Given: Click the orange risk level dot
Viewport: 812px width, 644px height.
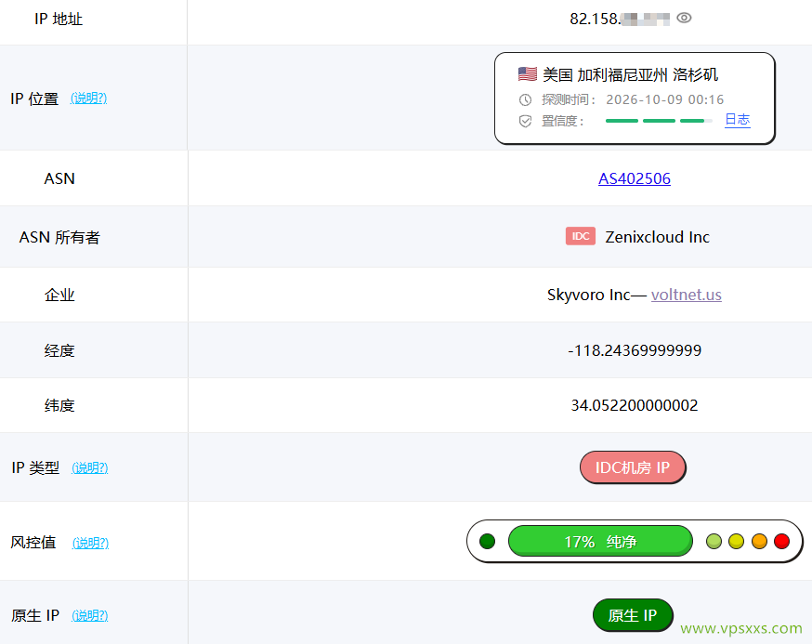Looking at the screenshot, I should pos(759,542).
